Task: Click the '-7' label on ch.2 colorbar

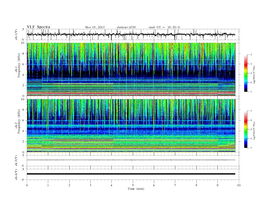Action: pyautogui.click(x=251, y=148)
